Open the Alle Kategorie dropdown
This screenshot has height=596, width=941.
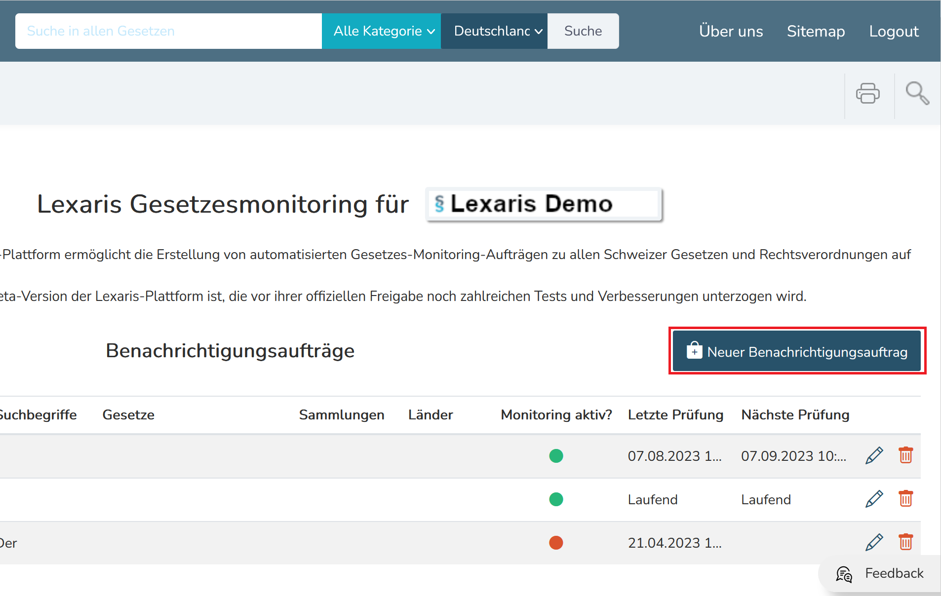381,31
